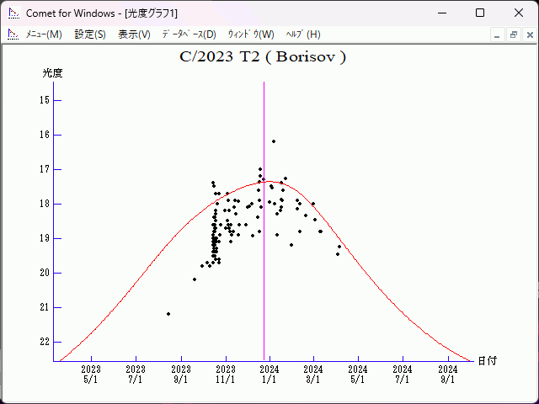The width and height of the screenshot is (539, 404).
Task: Click the 2023 5/1 date label
Action: tap(91, 375)
